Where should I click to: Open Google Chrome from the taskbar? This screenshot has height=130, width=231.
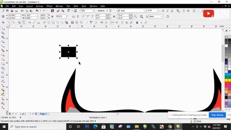click(170, 127)
